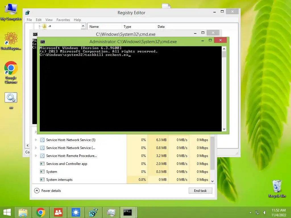The height and width of the screenshot is (218, 291).
Task: Select the .a registry key
Action: point(49,26)
